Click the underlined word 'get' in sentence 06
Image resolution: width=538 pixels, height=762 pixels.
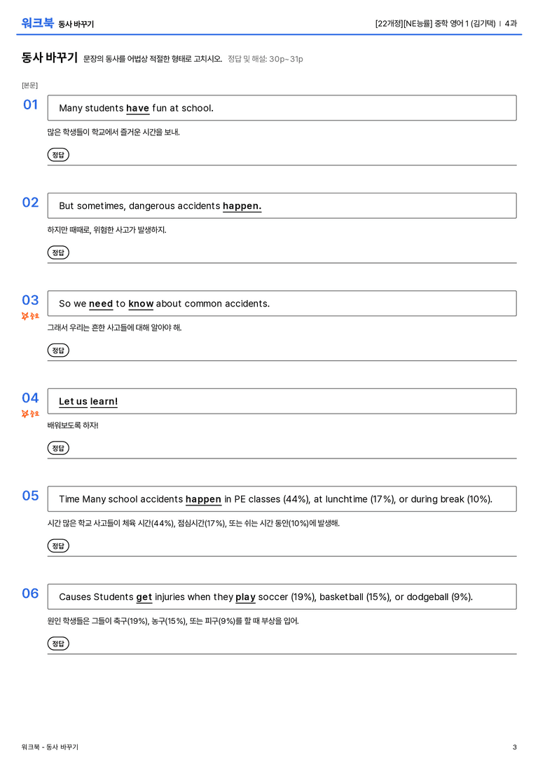pos(144,597)
